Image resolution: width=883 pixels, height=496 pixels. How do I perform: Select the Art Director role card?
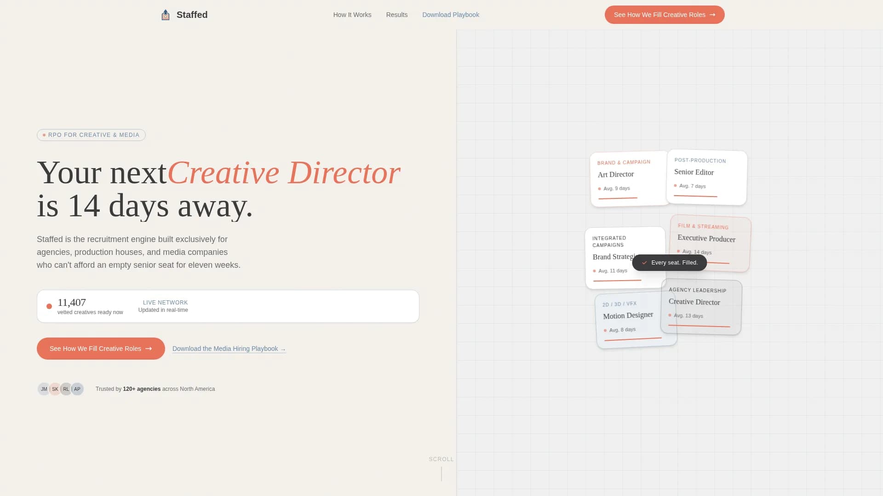point(629,178)
